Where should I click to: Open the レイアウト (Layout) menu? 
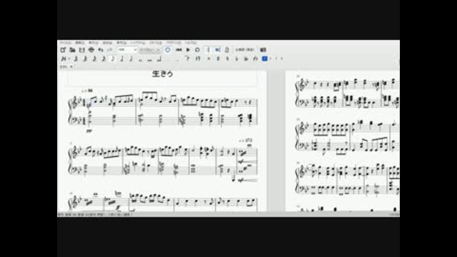tap(138, 42)
